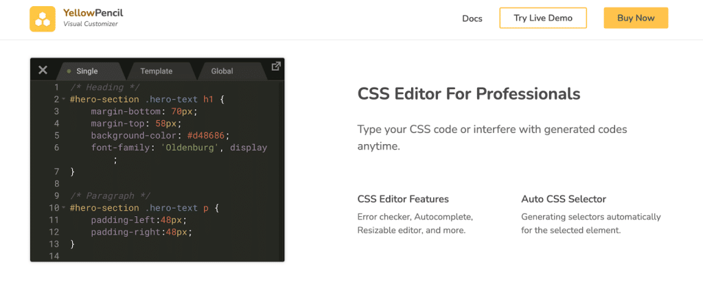Click the /* Paragraph */ comment line
The height and width of the screenshot is (282, 703).
tap(111, 196)
